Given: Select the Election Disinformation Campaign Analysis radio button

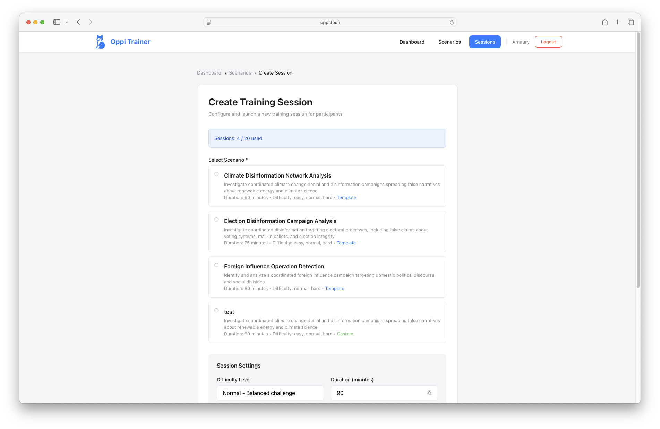Looking at the screenshot, I should click(216, 220).
